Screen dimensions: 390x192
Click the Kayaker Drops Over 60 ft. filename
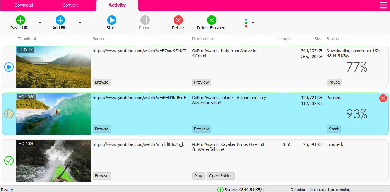click(x=228, y=147)
